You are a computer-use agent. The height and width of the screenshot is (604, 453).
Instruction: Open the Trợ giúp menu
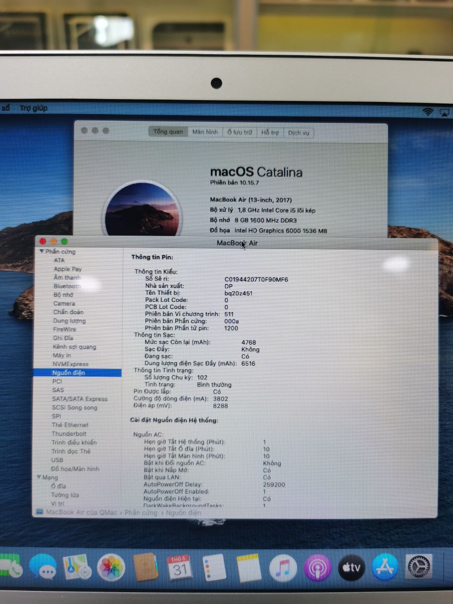point(34,108)
